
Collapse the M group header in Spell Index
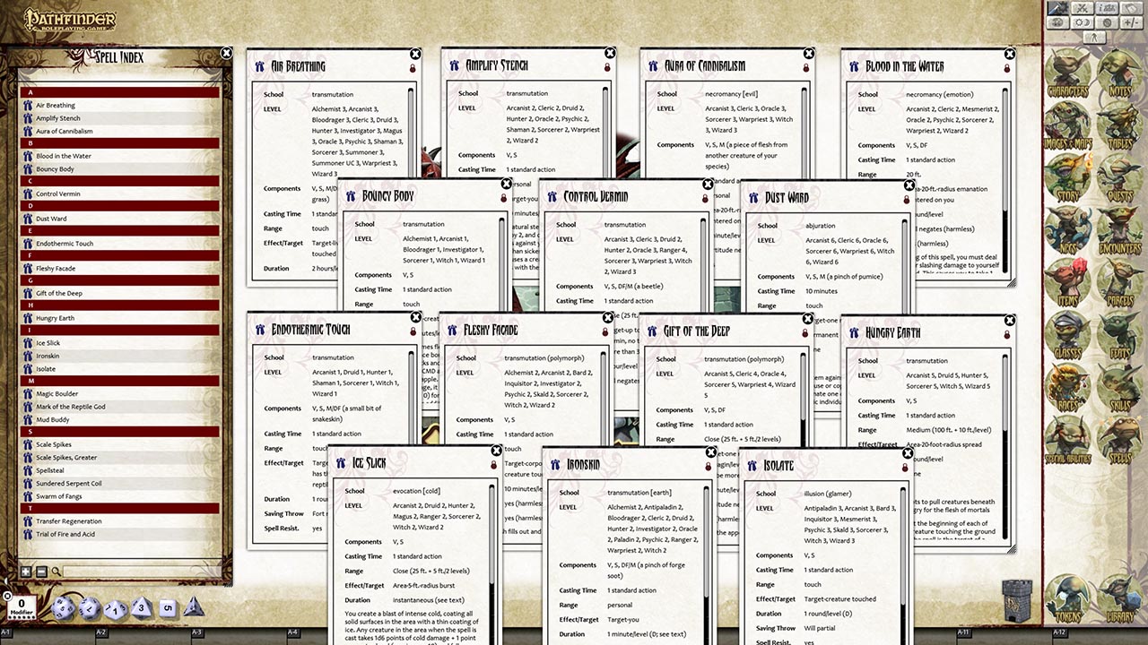coord(119,381)
